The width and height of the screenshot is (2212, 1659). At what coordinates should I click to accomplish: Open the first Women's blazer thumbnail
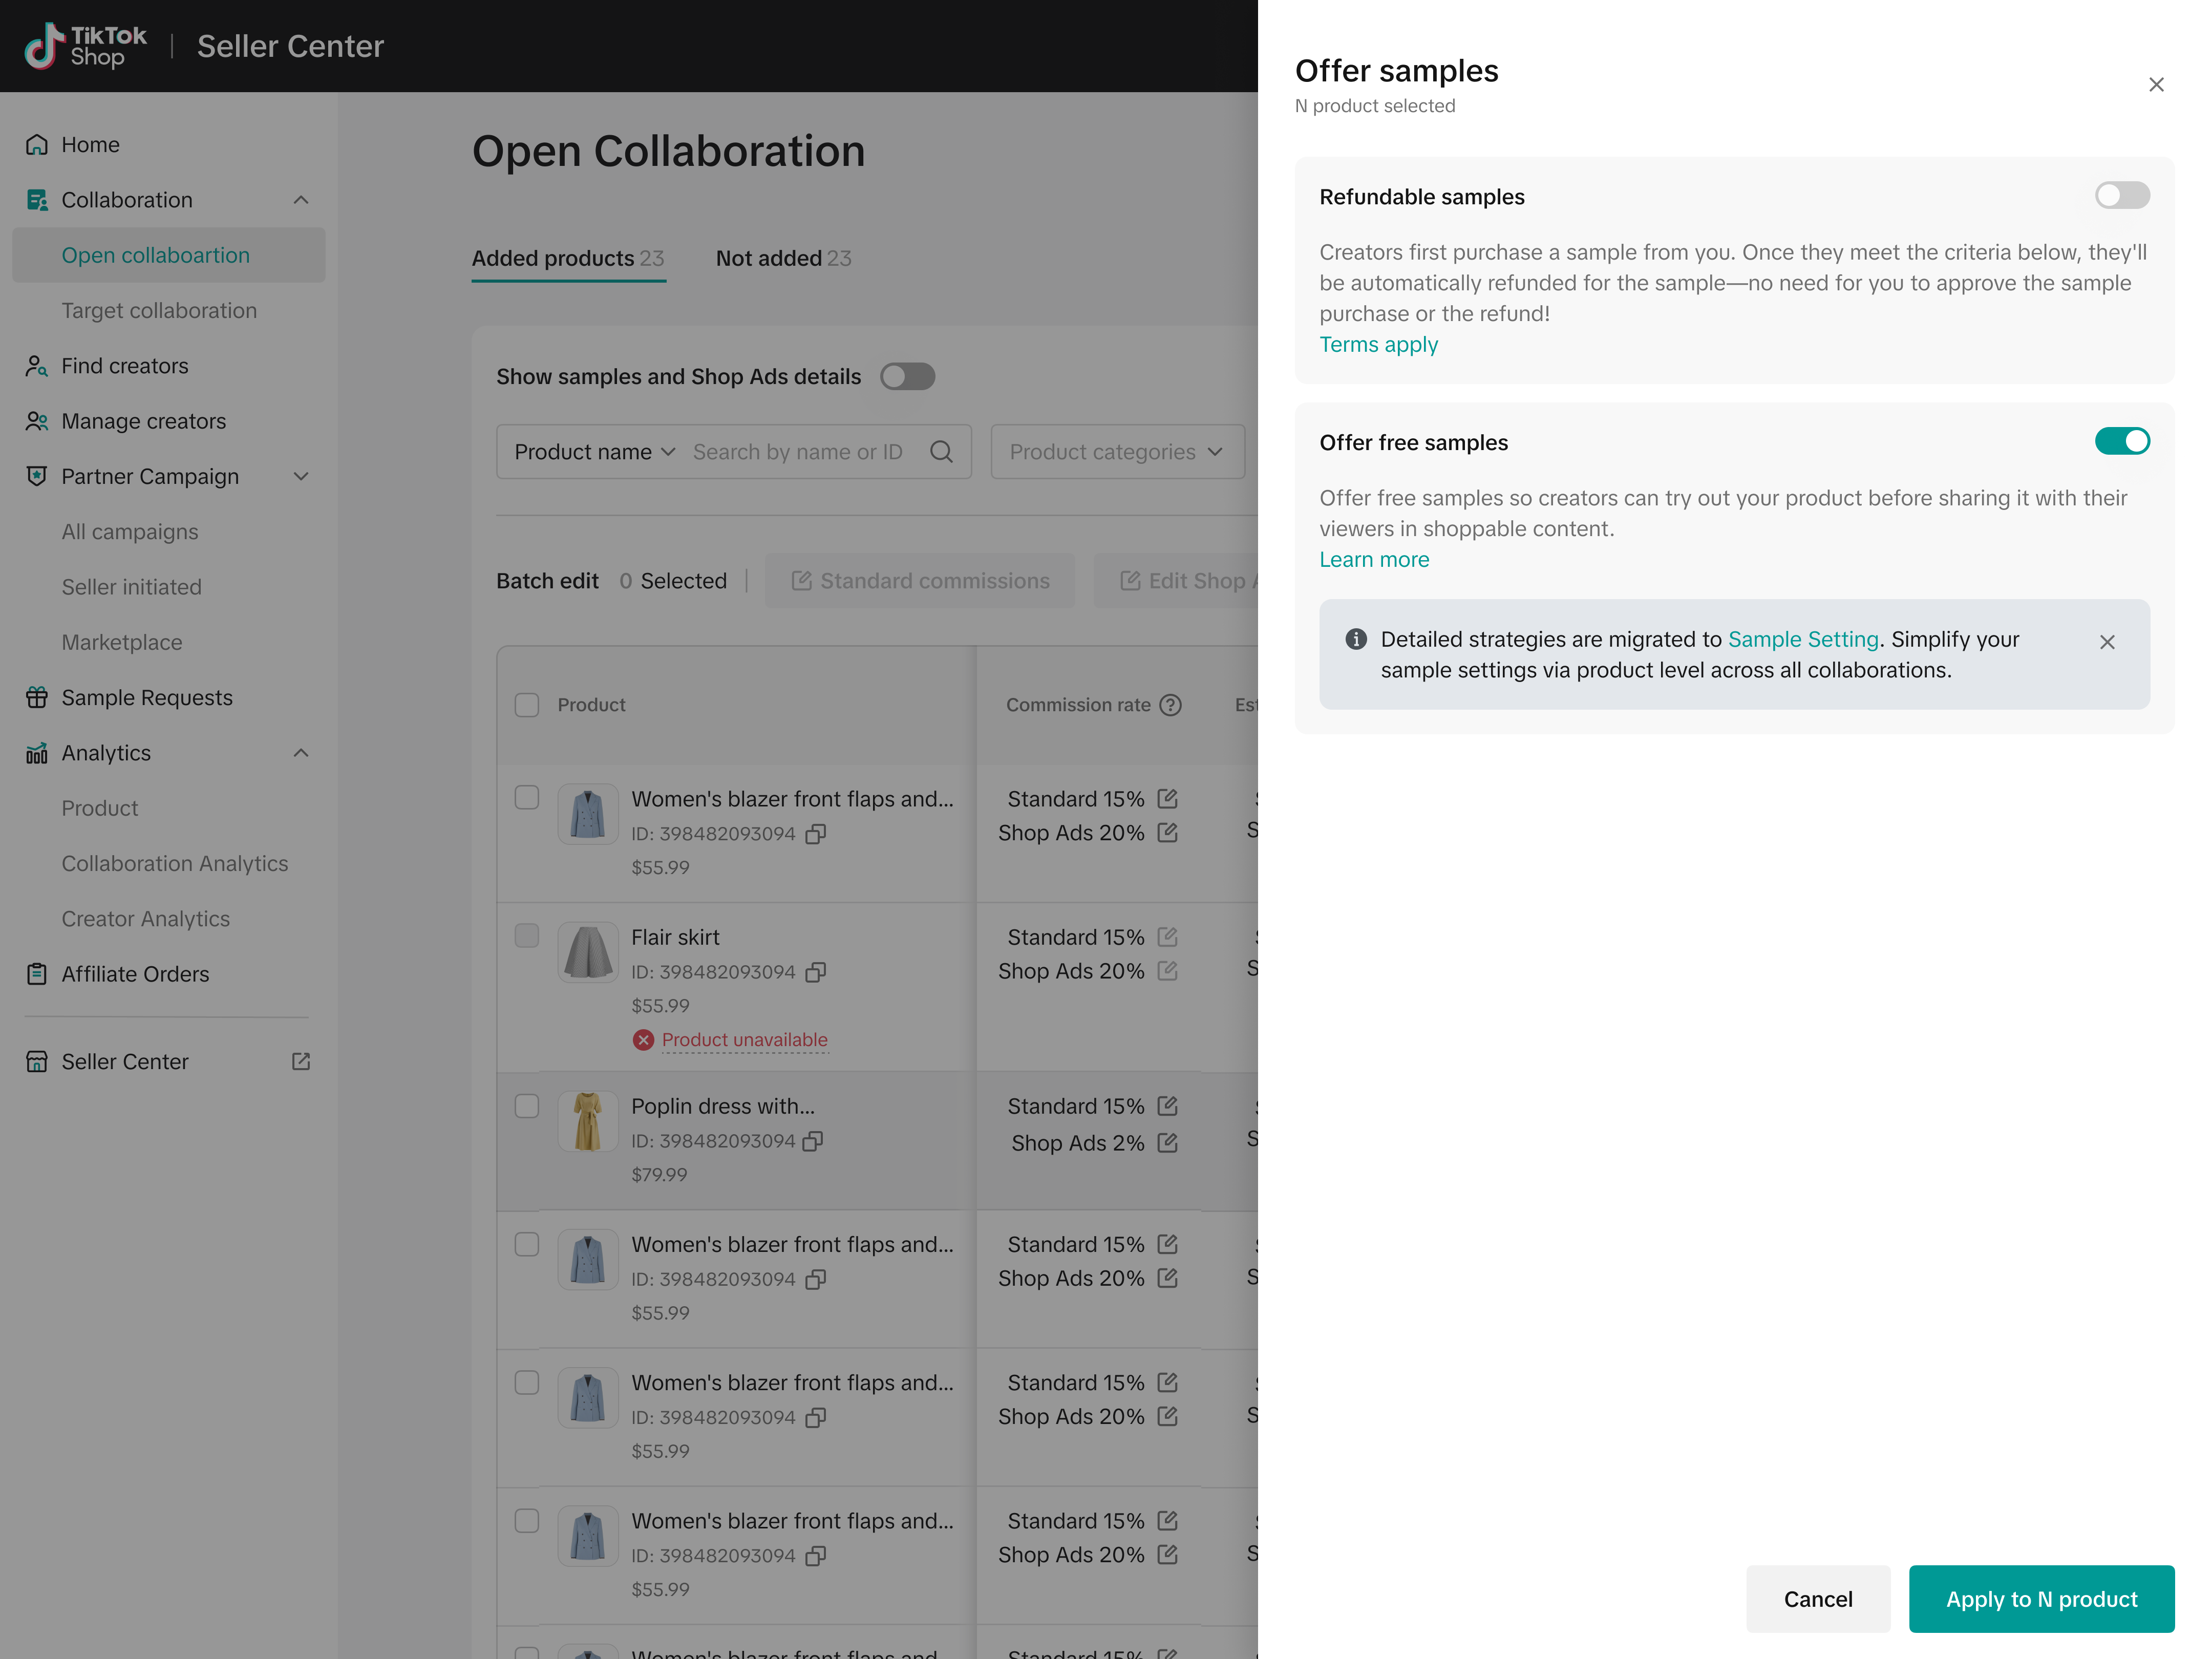[x=588, y=814]
